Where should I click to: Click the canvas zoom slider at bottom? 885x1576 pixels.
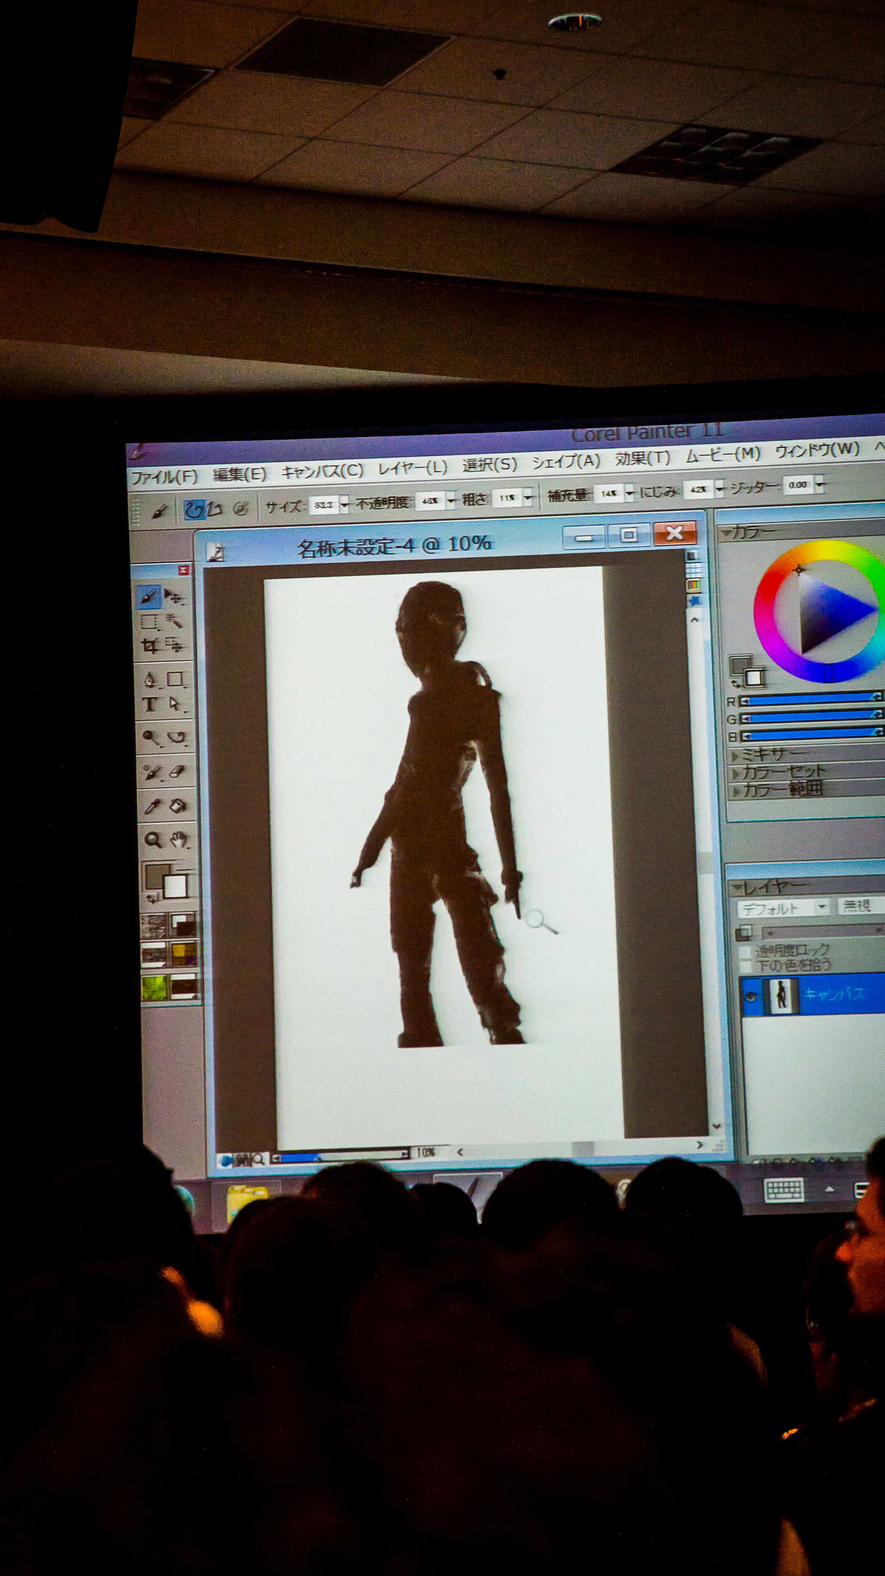pos(340,1156)
